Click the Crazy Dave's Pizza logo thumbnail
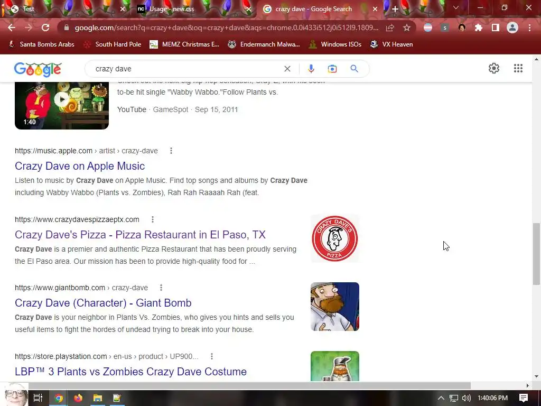 [x=334, y=238]
